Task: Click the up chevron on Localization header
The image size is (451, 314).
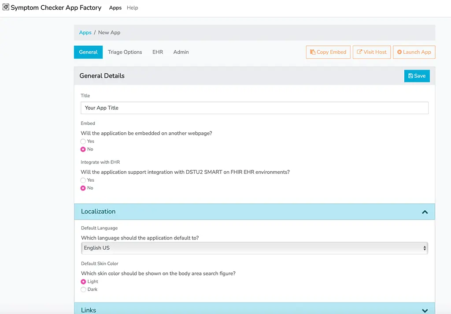Action: tap(425, 212)
